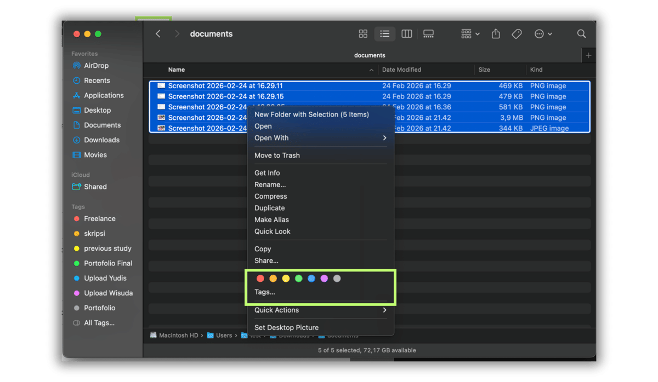Open Finder search with magnifying glass
The image size is (658, 382).
pos(581,33)
